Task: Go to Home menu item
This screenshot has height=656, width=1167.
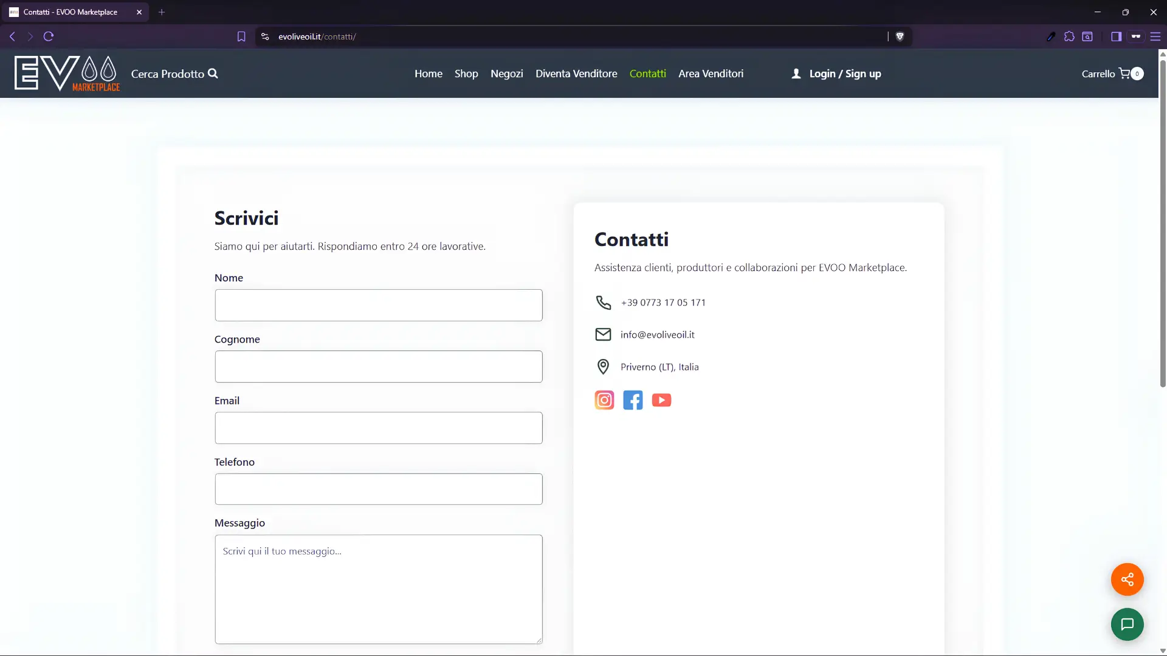Action: [x=429, y=73]
